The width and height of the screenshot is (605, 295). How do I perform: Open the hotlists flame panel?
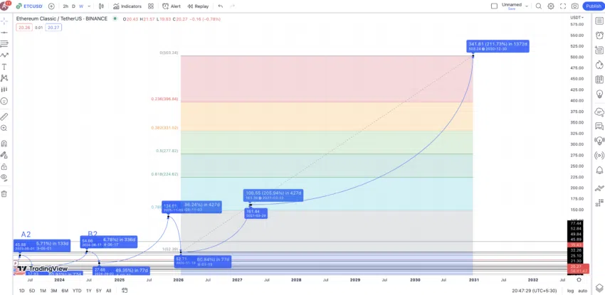click(x=599, y=64)
